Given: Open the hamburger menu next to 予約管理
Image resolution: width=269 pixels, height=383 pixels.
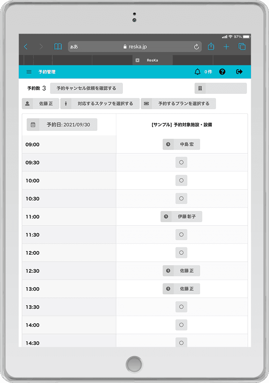Looking at the screenshot, I should coord(29,72).
